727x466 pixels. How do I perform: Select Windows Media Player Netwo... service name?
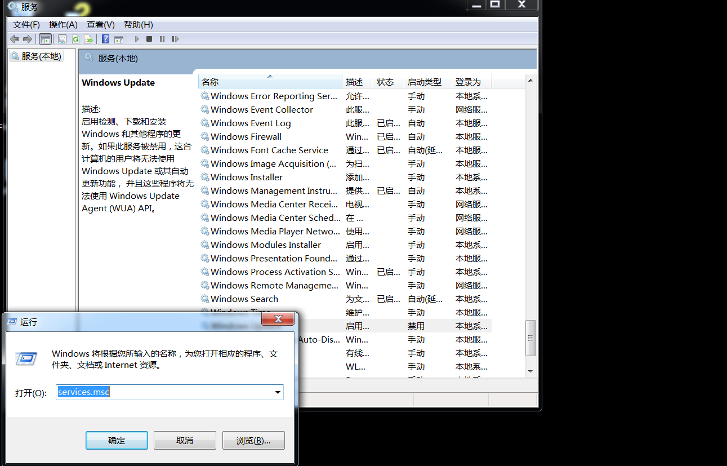275,231
